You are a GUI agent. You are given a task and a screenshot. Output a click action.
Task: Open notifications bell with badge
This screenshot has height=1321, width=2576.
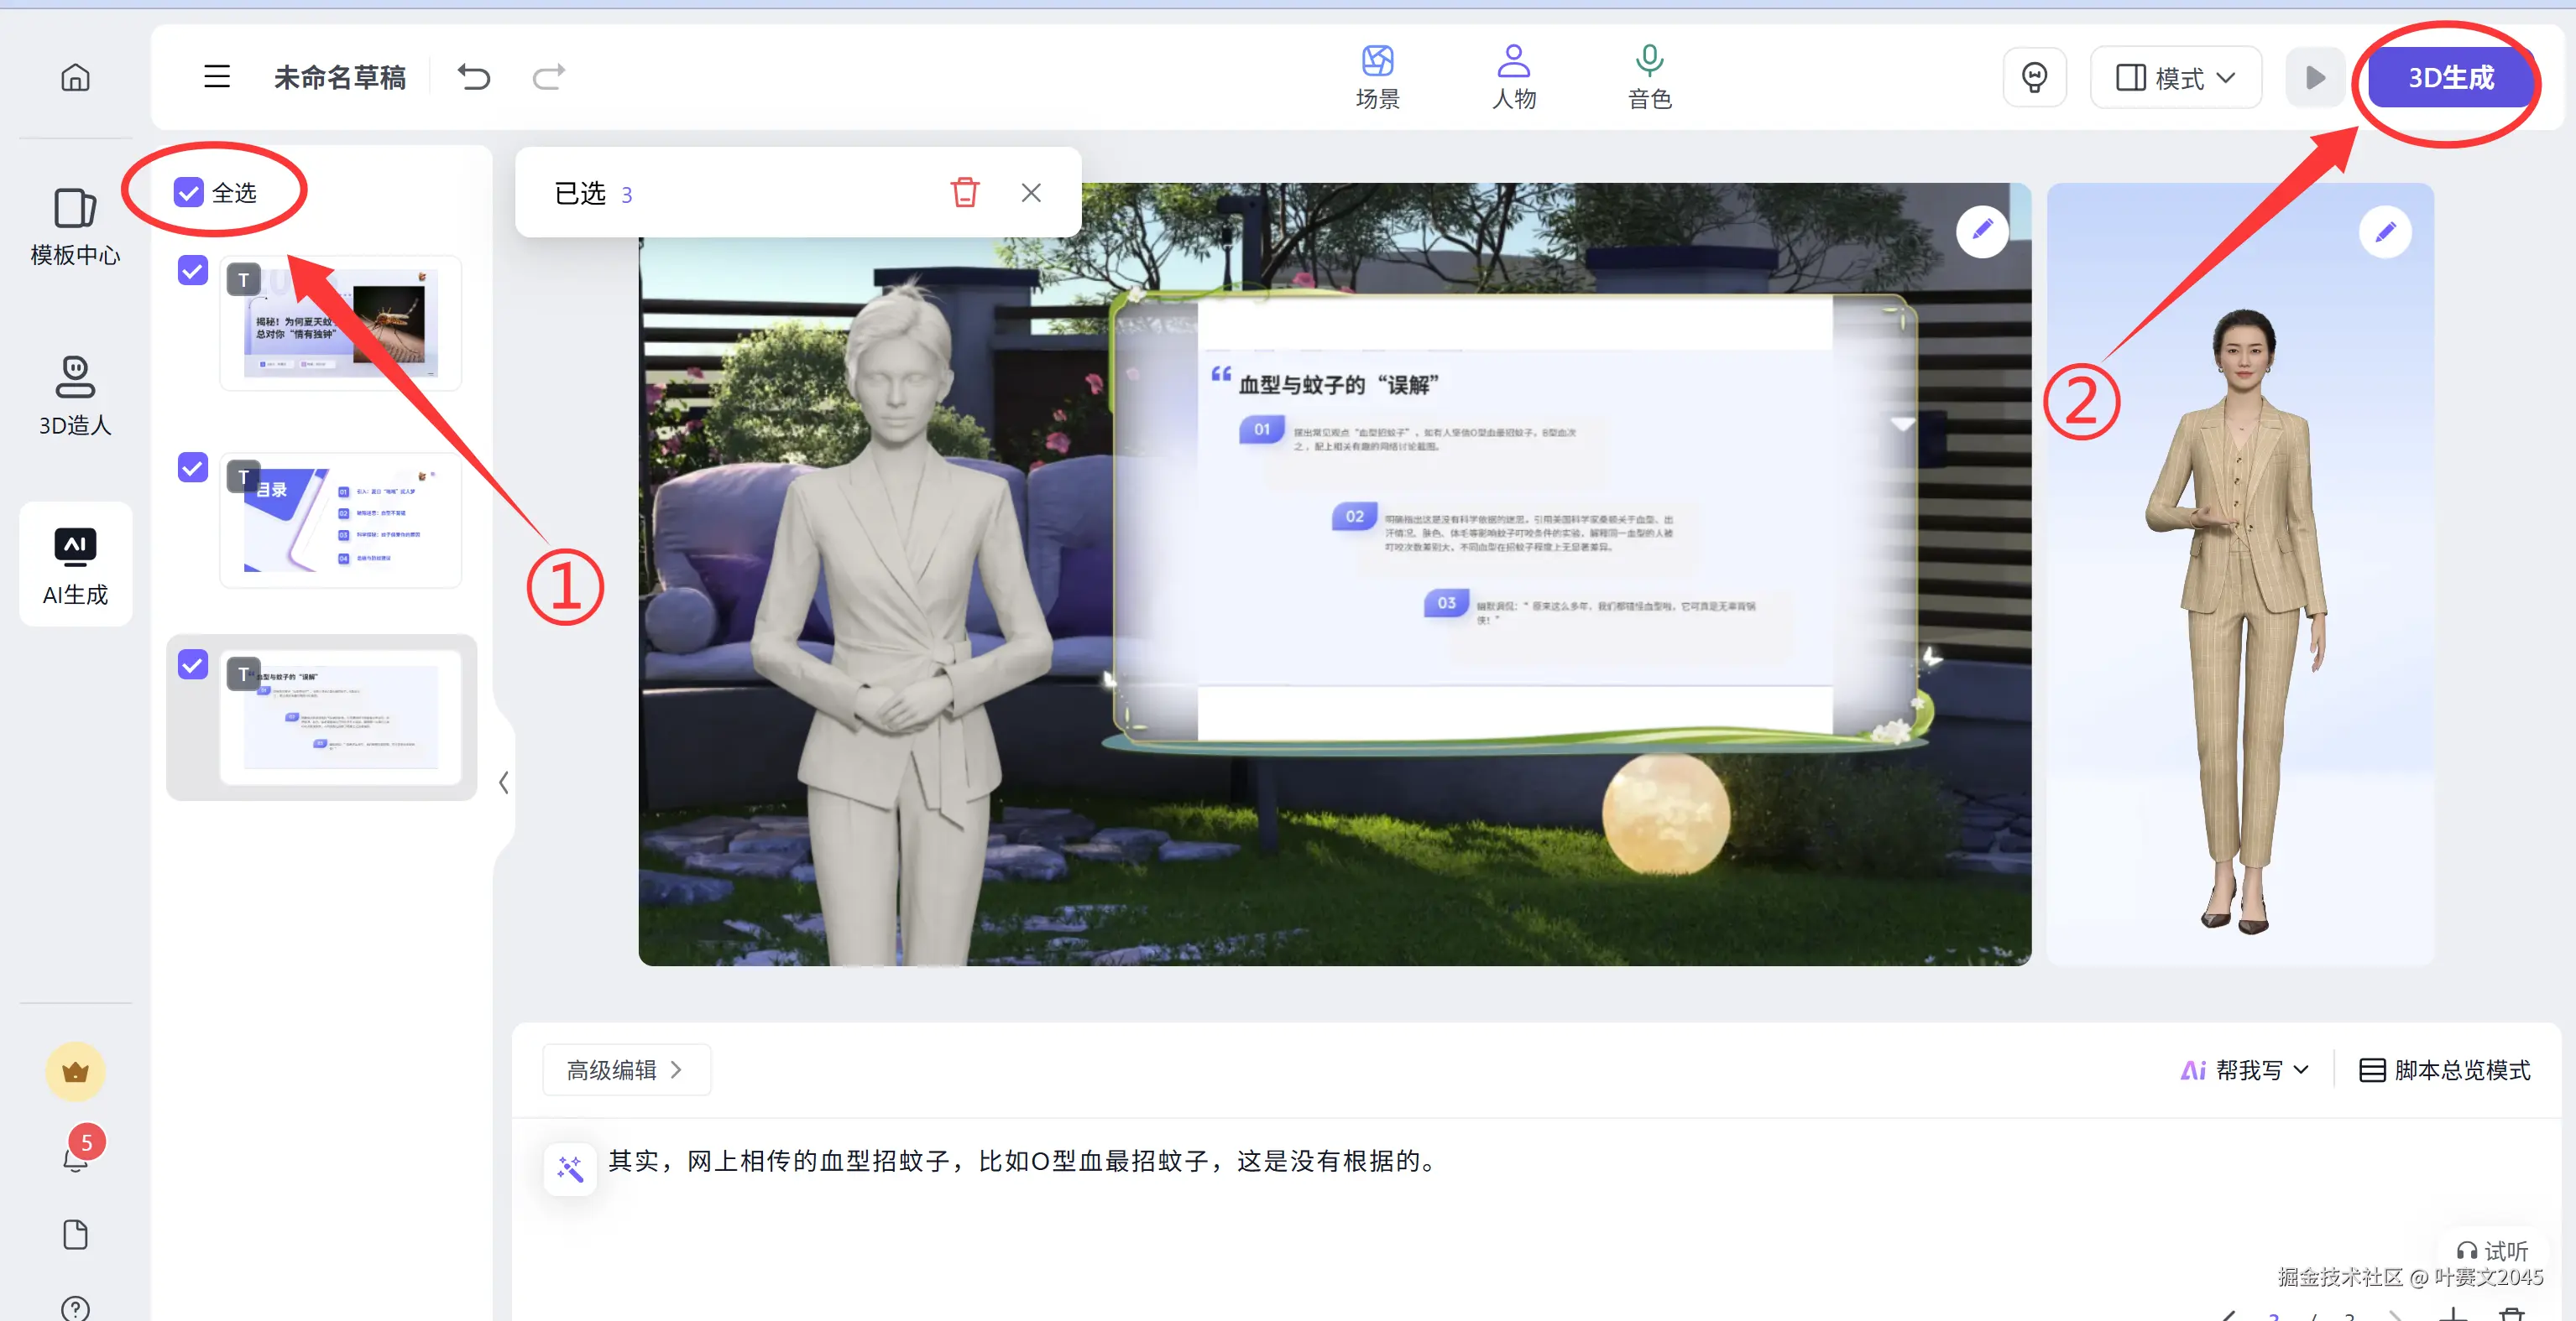pos(76,1157)
